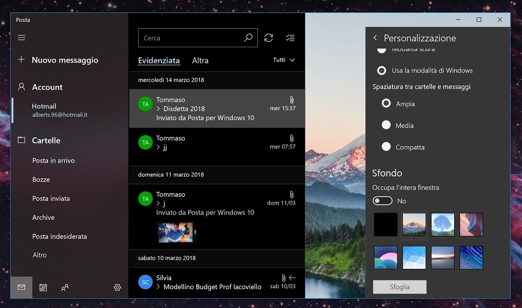This screenshot has width=522, height=308.
Task: Click attachment paperclip on jj email
Action: (x=292, y=138)
